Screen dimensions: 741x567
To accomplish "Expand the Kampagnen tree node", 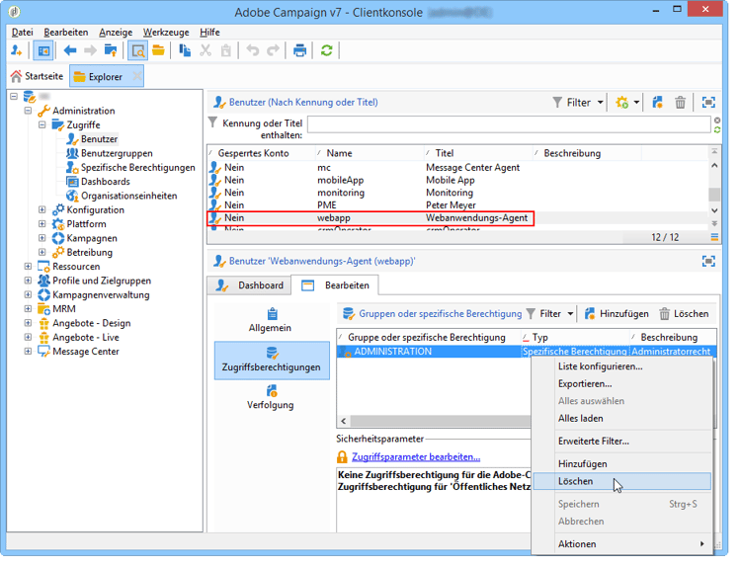I will tap(42, 238).
